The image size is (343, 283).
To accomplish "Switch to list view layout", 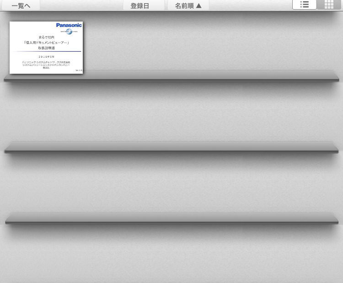I will (x=304, y=5).
